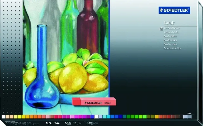Click the red STAEDTLER karat pastel stick
Screen dimensions: 203x126
coord(94,102)
